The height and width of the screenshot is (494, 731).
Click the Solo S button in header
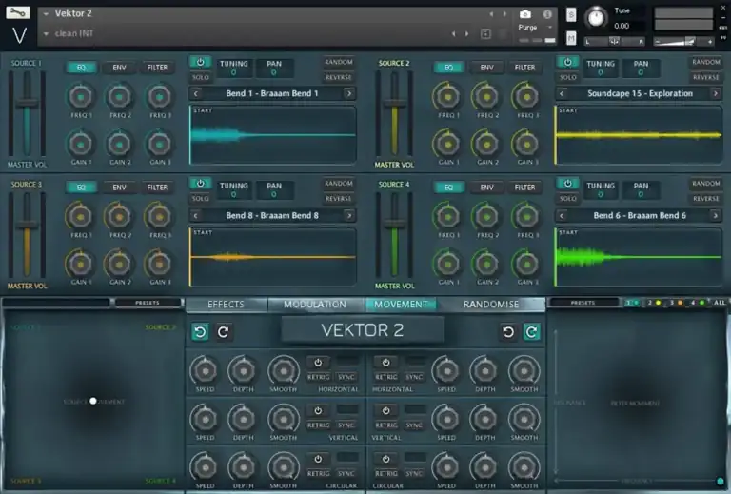(571, 15)
